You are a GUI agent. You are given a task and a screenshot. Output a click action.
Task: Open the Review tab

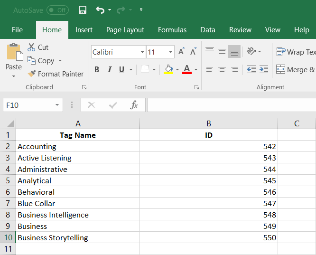pos(240,30)
